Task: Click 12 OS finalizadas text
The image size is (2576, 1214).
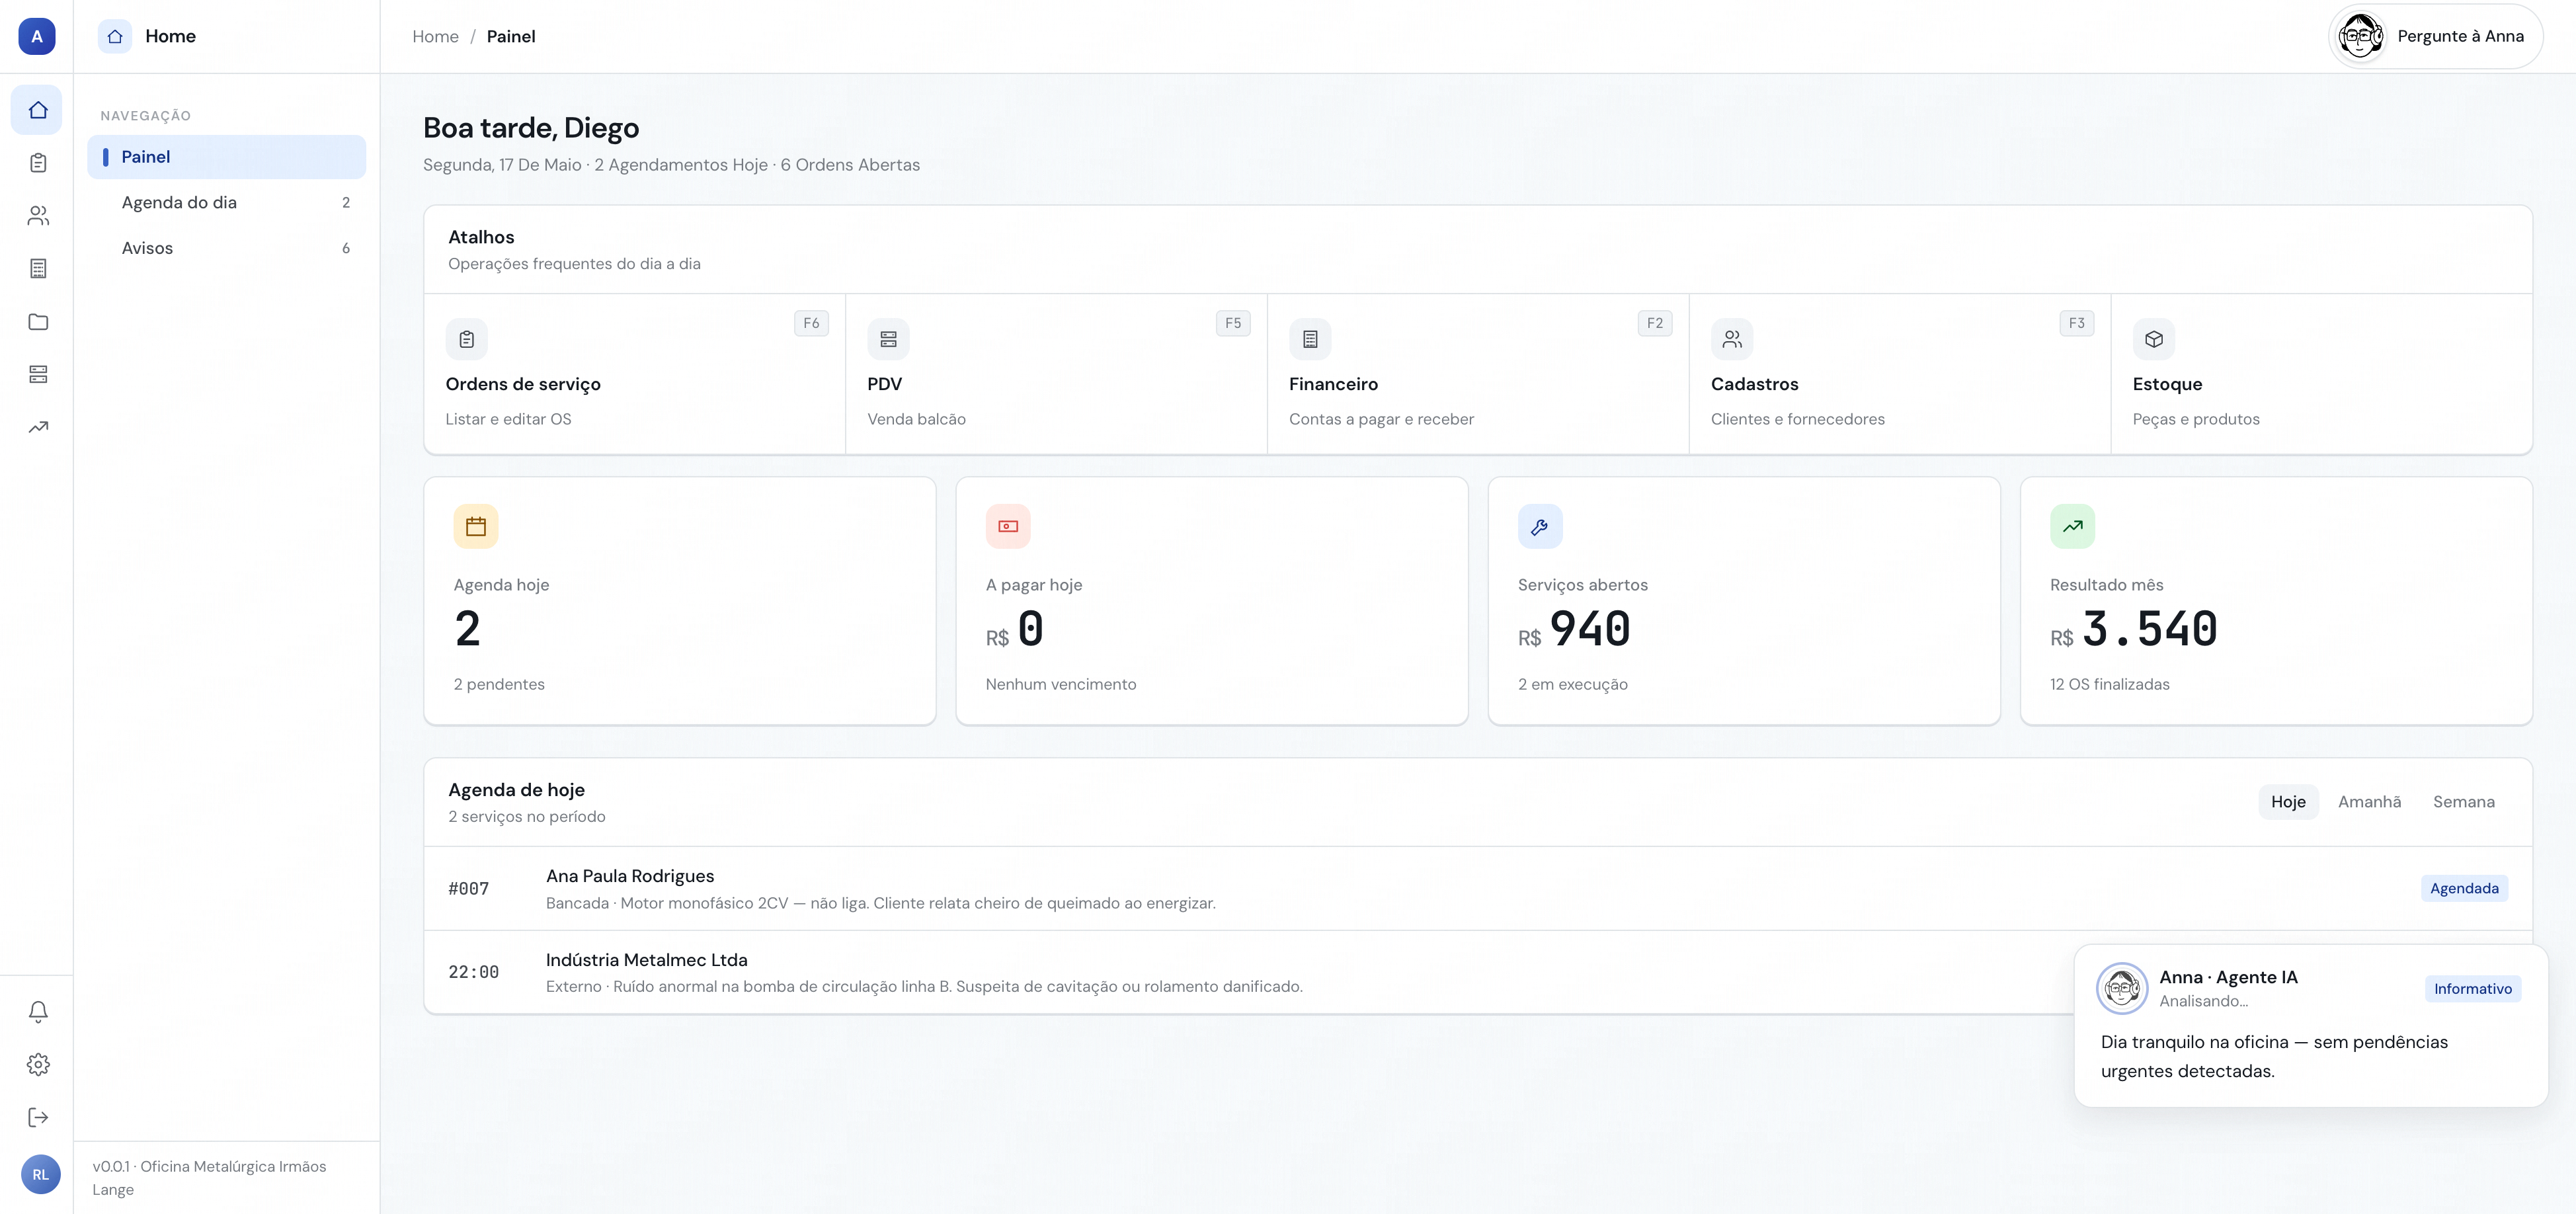Action: pyautogui.click(x=2109, y=685)
